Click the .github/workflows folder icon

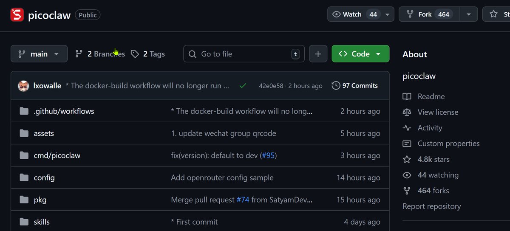coord(24,111)
